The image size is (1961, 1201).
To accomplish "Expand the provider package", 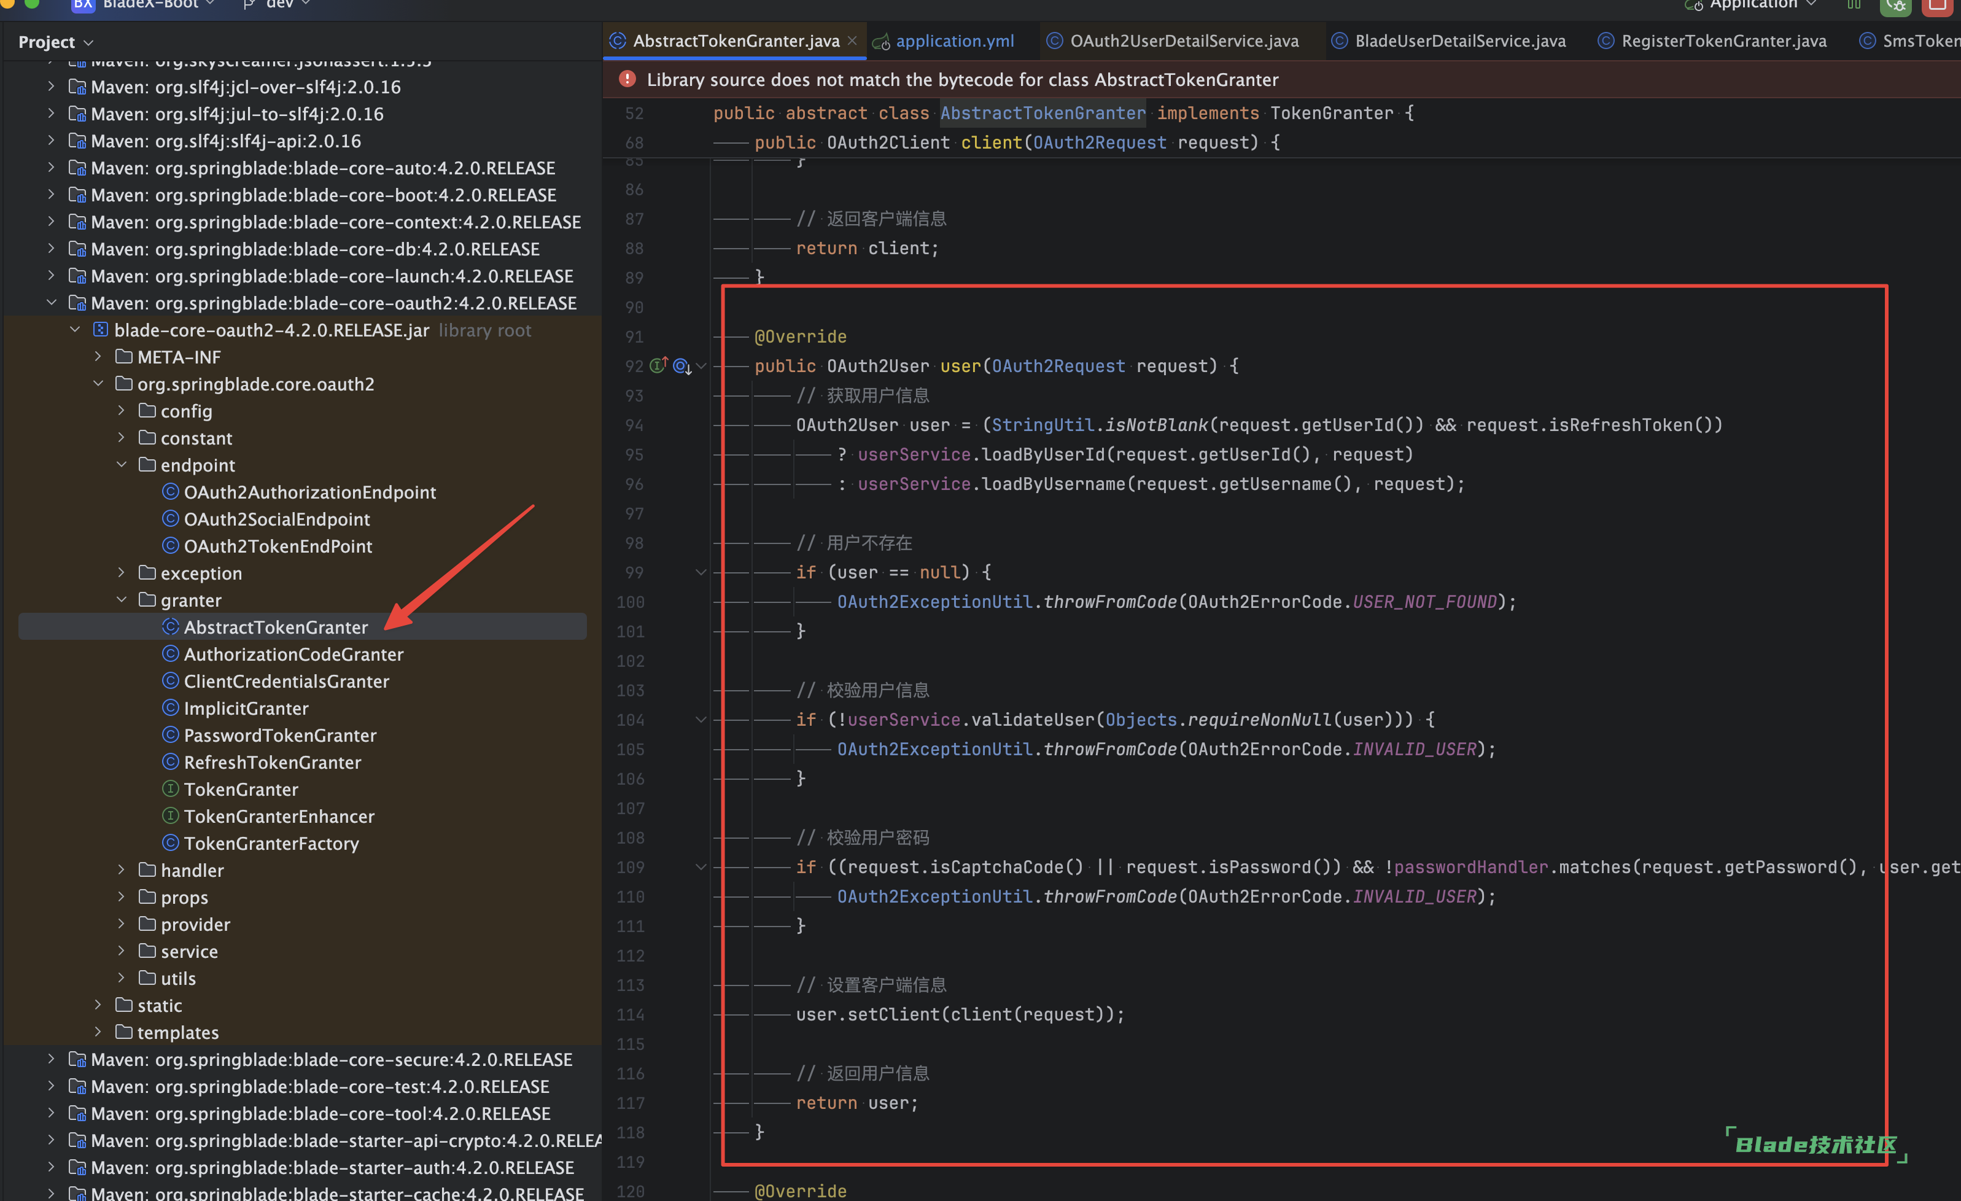I will (x=121, y=924).
